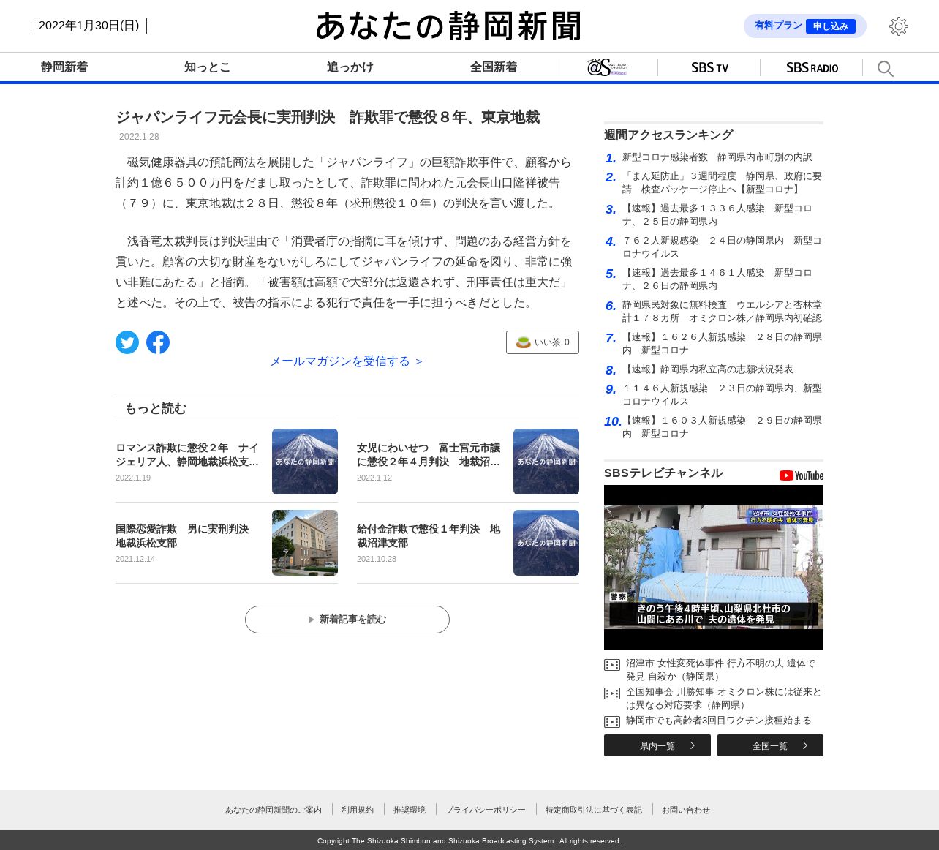Open ranking 8 私立高の志願状況発表
The height and width of the screenshot is (850, 939).
(707, 369)
